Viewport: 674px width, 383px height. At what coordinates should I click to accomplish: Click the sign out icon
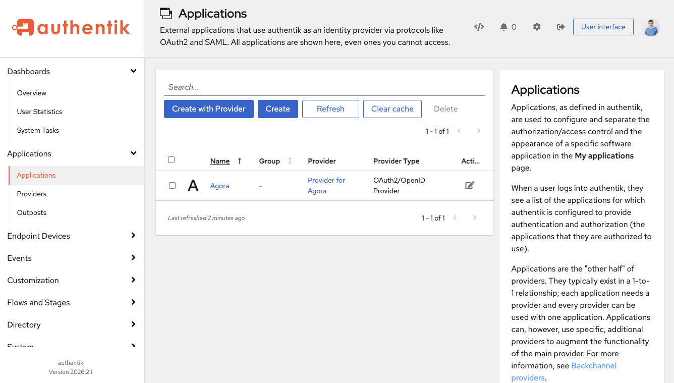(560, 27)
